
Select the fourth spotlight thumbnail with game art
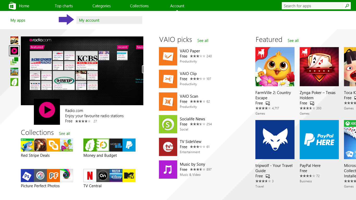pos(14,72)
